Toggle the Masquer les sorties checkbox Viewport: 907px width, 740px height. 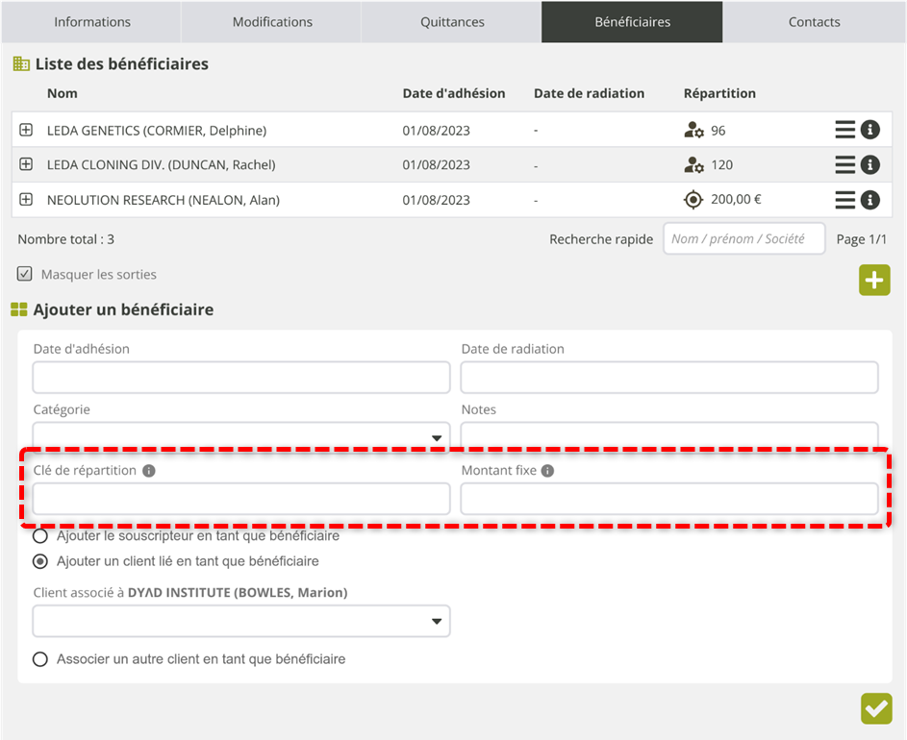(25, 275)
